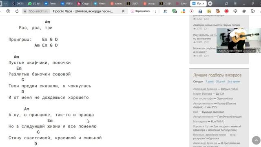Close the active tab with its X
Image resolution: width=261 pixels, height=147 pixels.
tap(203, 3)
